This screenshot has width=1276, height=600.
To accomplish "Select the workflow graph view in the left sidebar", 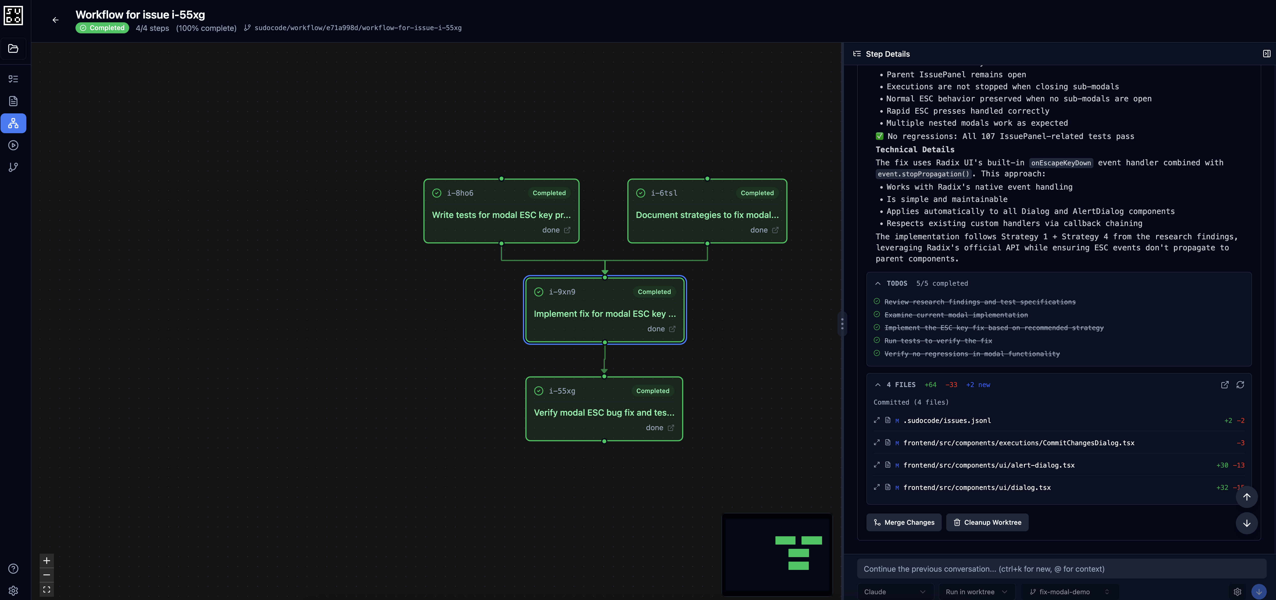I will (13, 123).
